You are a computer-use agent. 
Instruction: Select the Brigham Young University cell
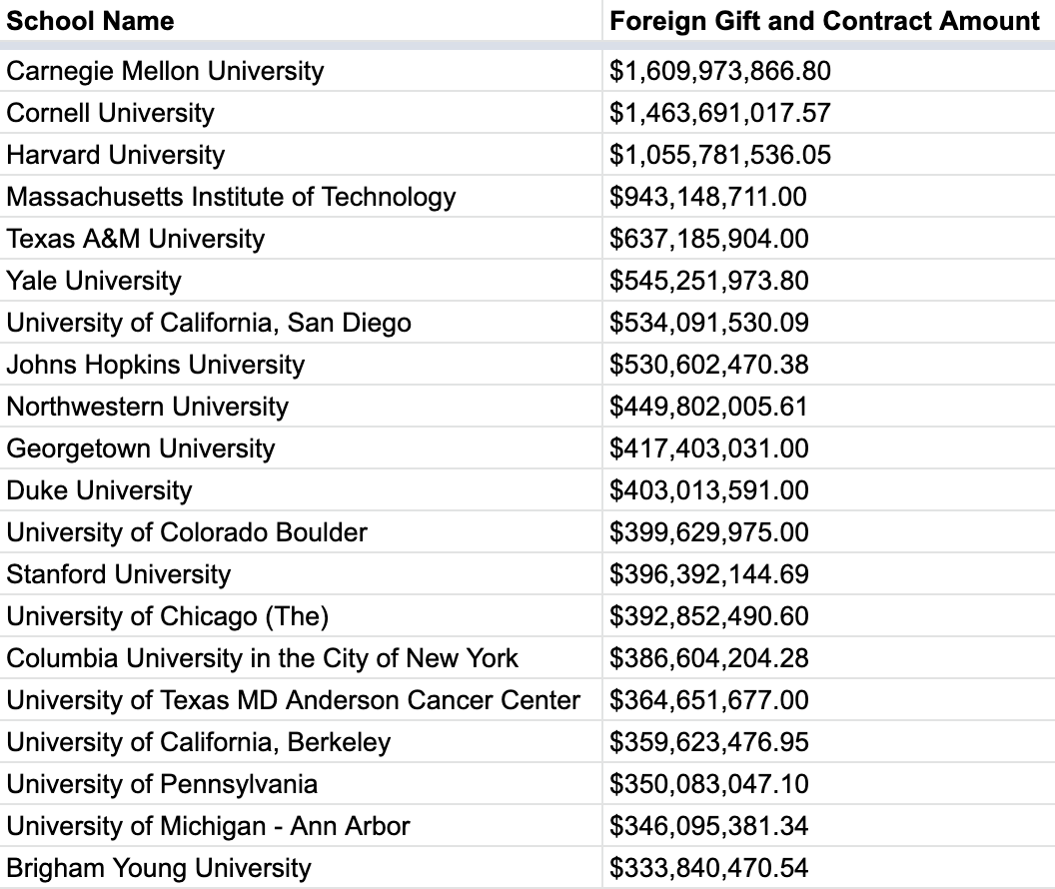tap(159, 868)
